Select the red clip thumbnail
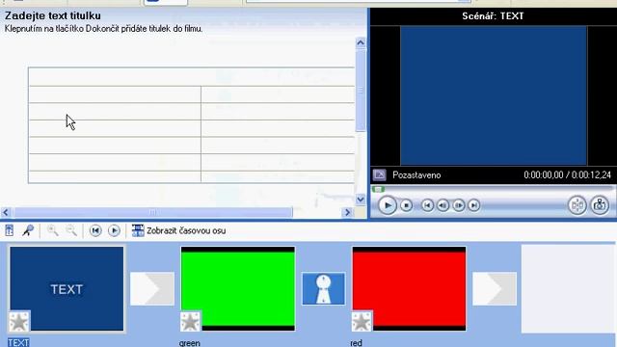The height and width of the screenshot is (347, 617). pos(409,289)
